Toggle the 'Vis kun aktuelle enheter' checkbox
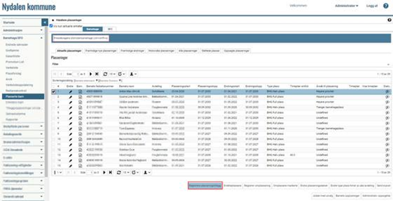The height and width of the screenshot is (201, 393). pyautogui.click(x=51, y=26)
